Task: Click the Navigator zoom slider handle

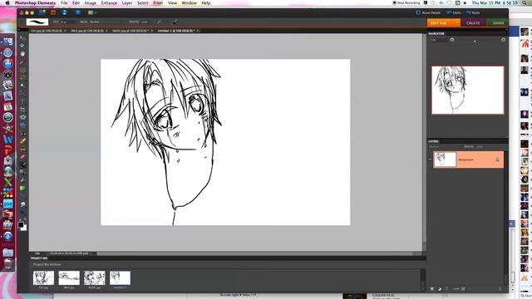Action: pyautogui.click(x=475, y=41)
